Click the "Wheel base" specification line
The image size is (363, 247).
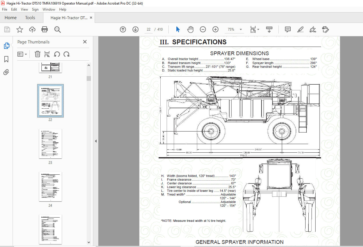(281, 59)
